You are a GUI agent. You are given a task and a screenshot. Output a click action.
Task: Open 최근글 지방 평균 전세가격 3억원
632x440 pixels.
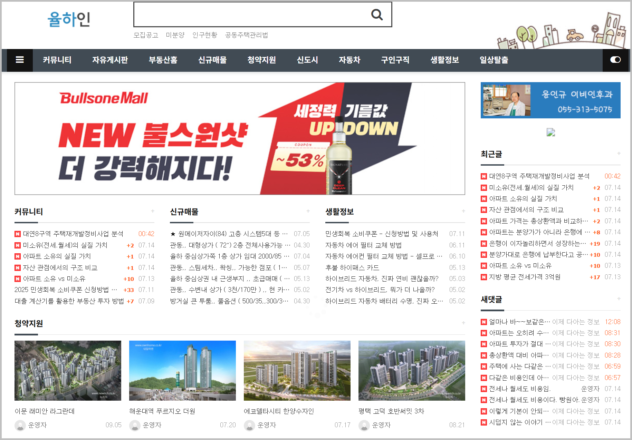point(525,277)
